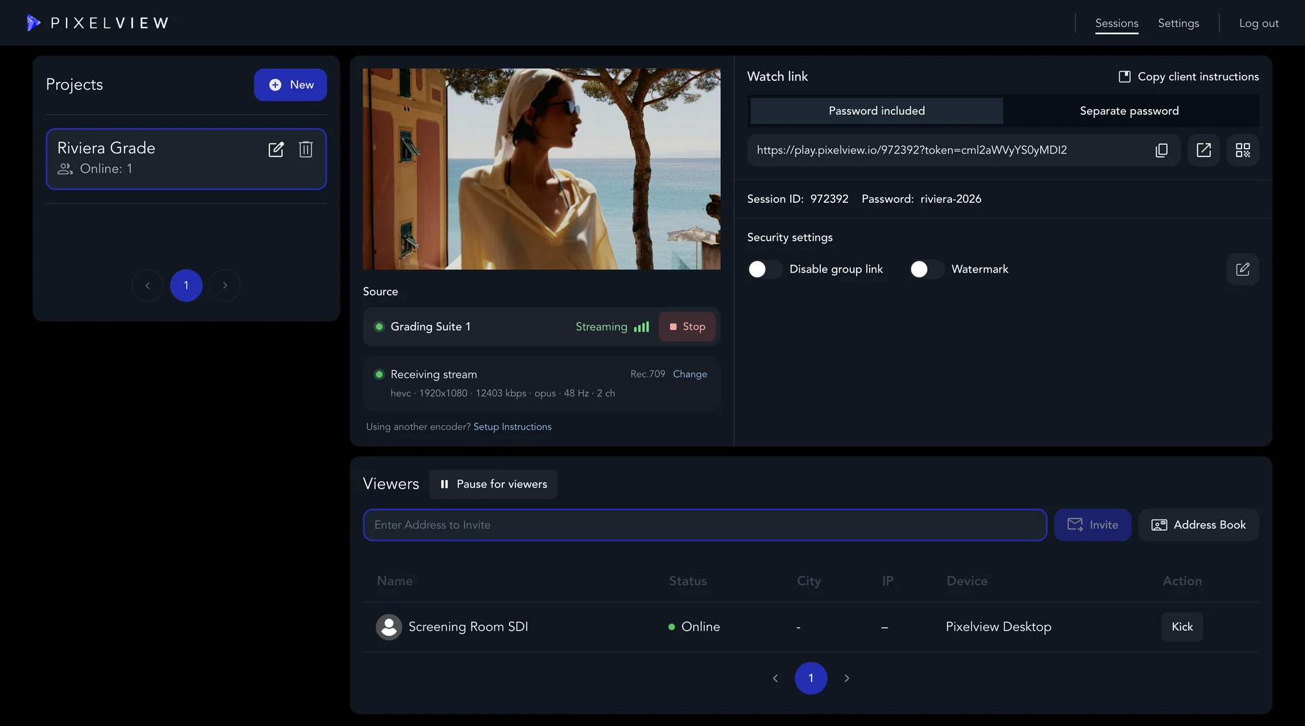Image resolution: width=1305 pixels, height=726 pixels.
Task: Open the Settings page
Action: [1178, 23]
